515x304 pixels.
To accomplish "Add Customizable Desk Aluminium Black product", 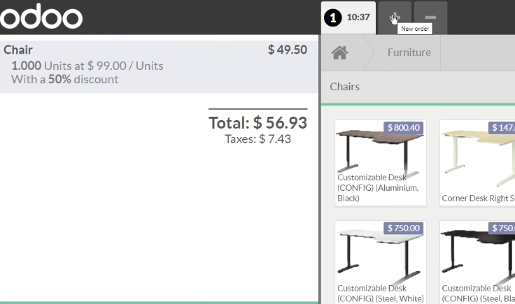I will pyautogui.click(x=381, y=163).
